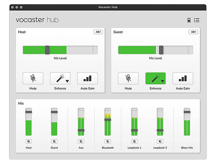Mute the Aux mix channel
The image size is (216, 162).
click(81, 141)
